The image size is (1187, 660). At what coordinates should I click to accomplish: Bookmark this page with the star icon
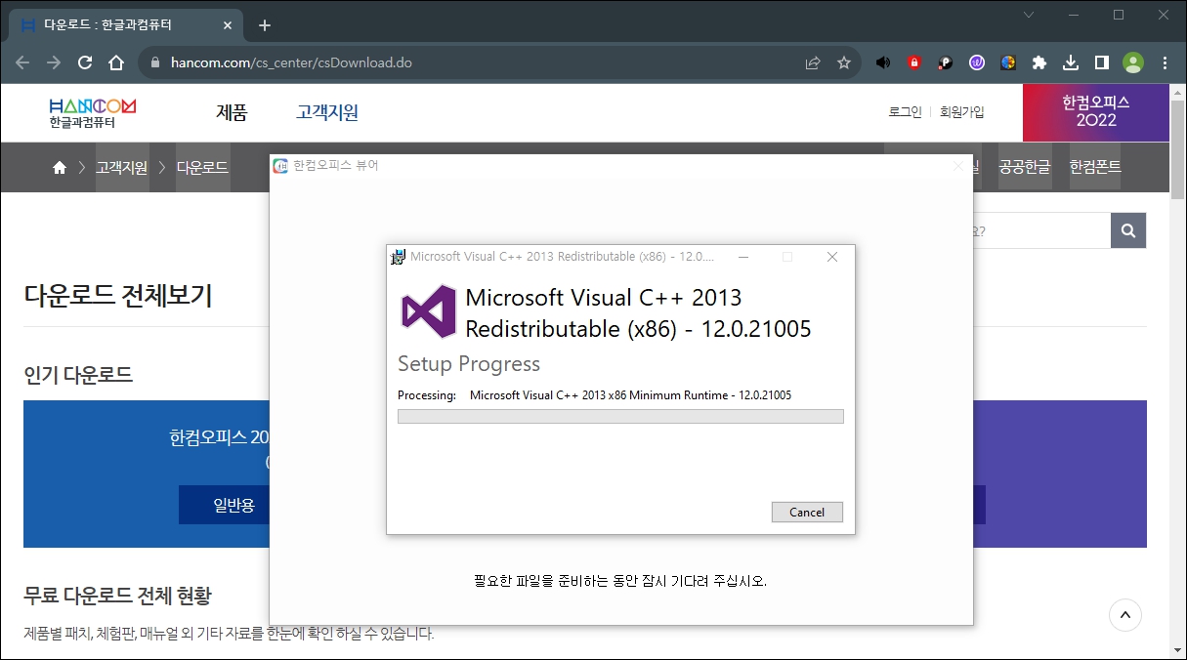844,62
